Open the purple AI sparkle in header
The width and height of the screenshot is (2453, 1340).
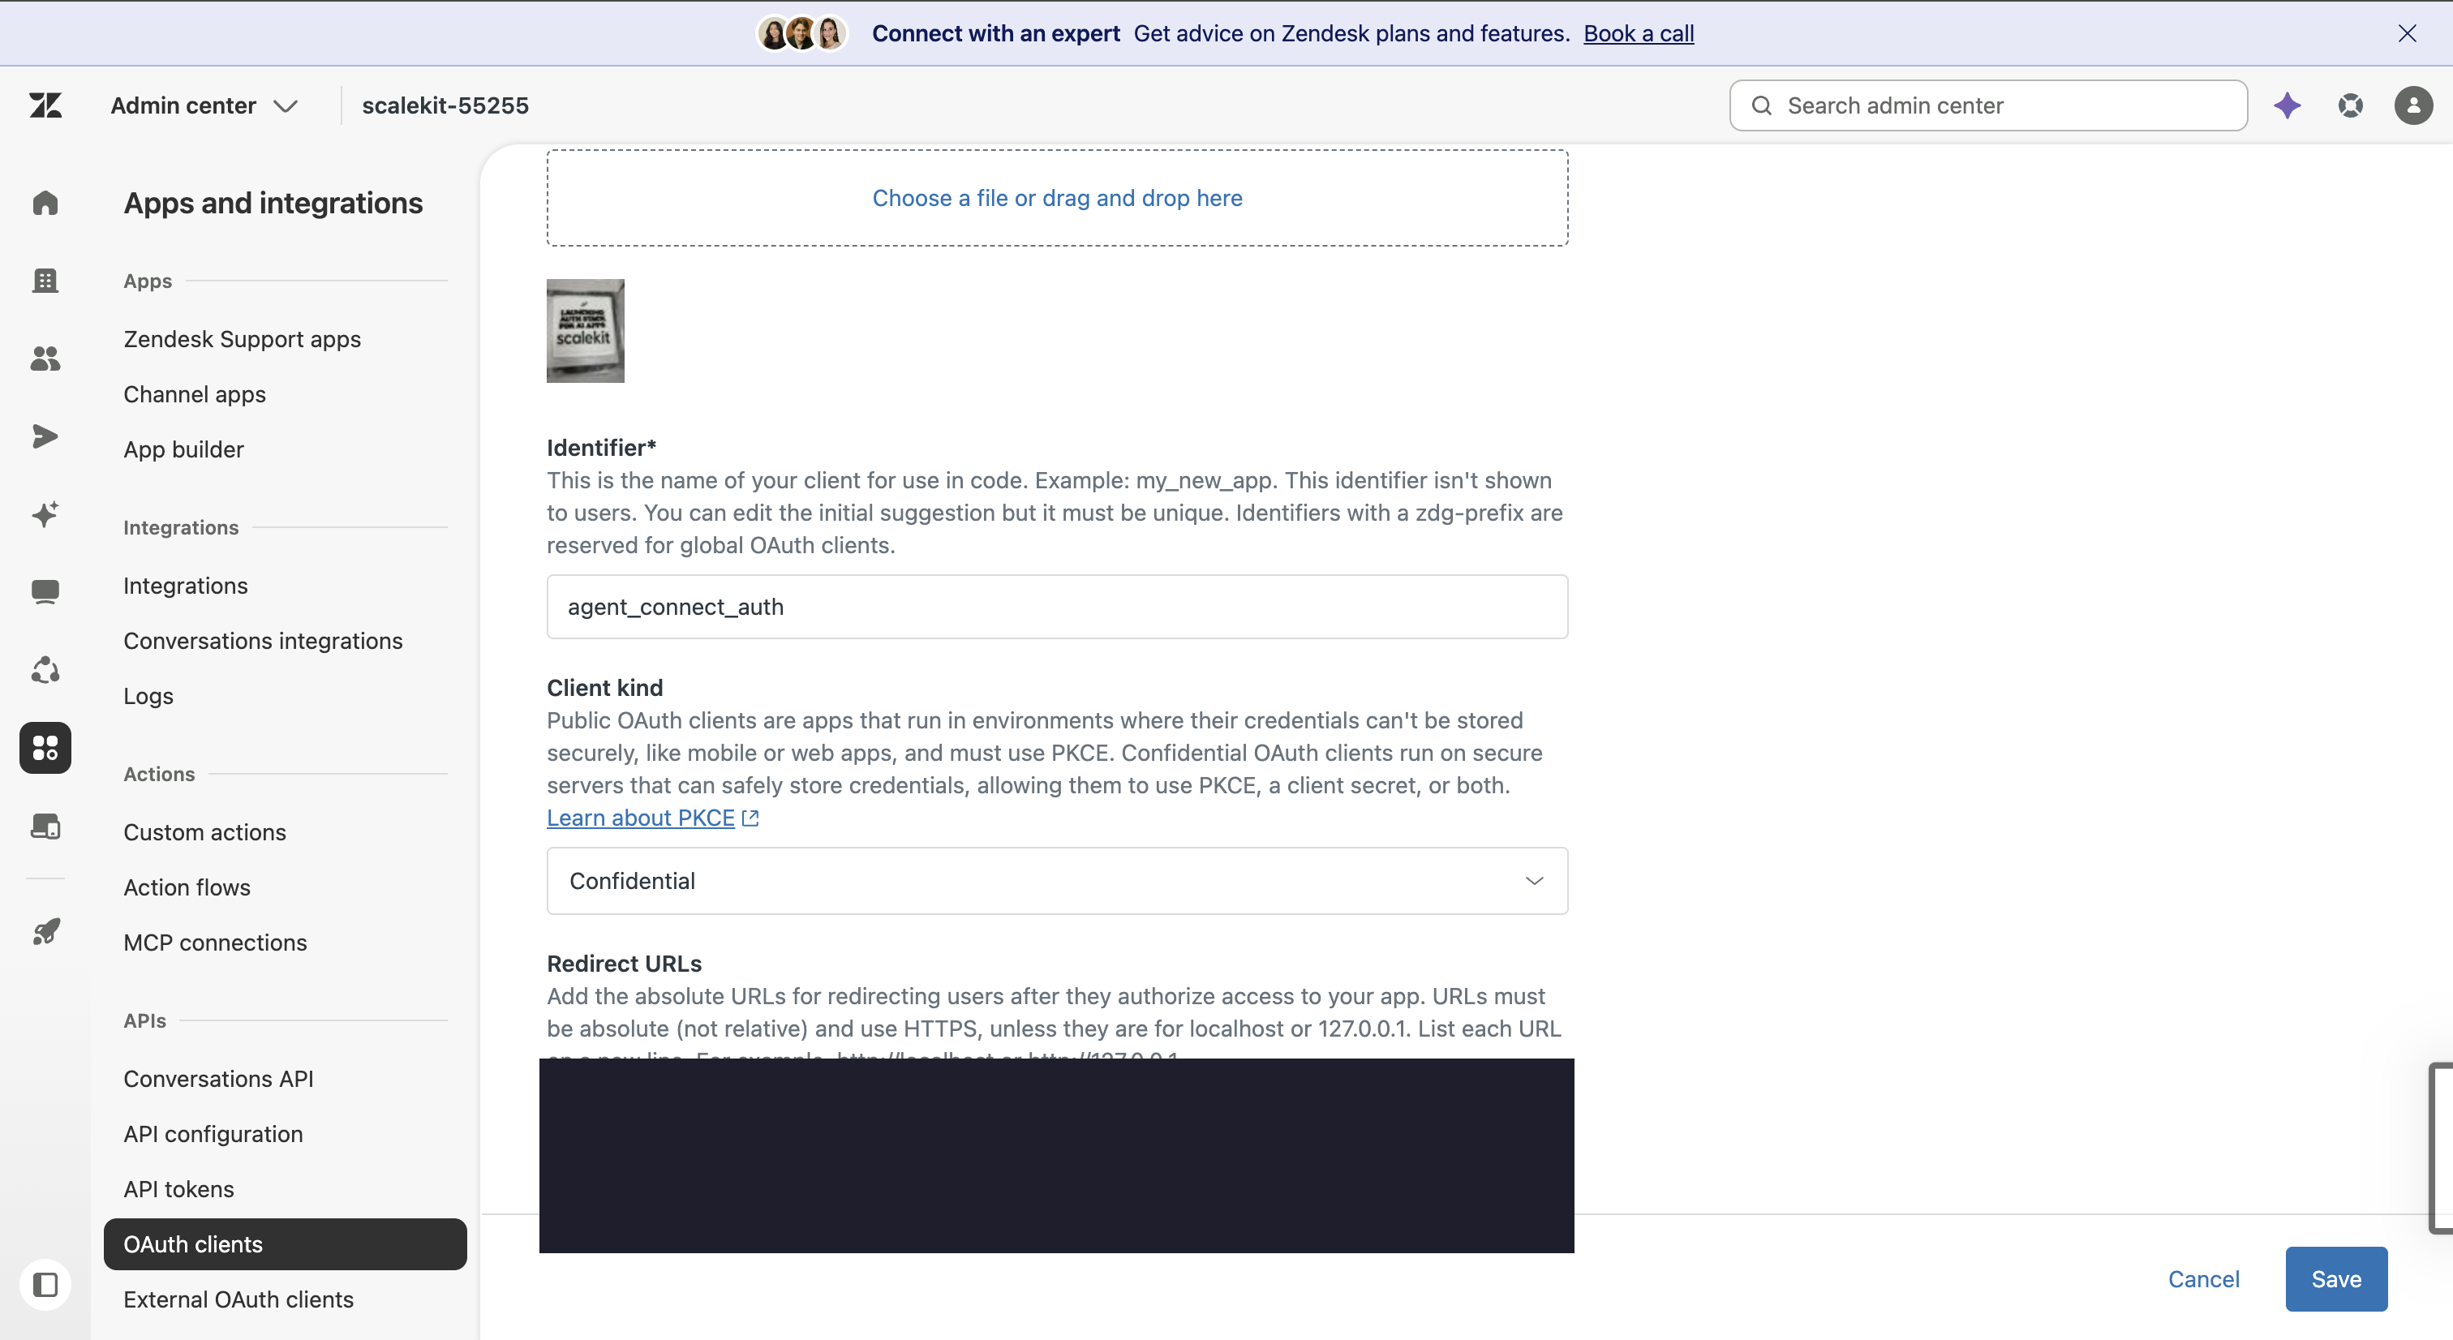2288,105
